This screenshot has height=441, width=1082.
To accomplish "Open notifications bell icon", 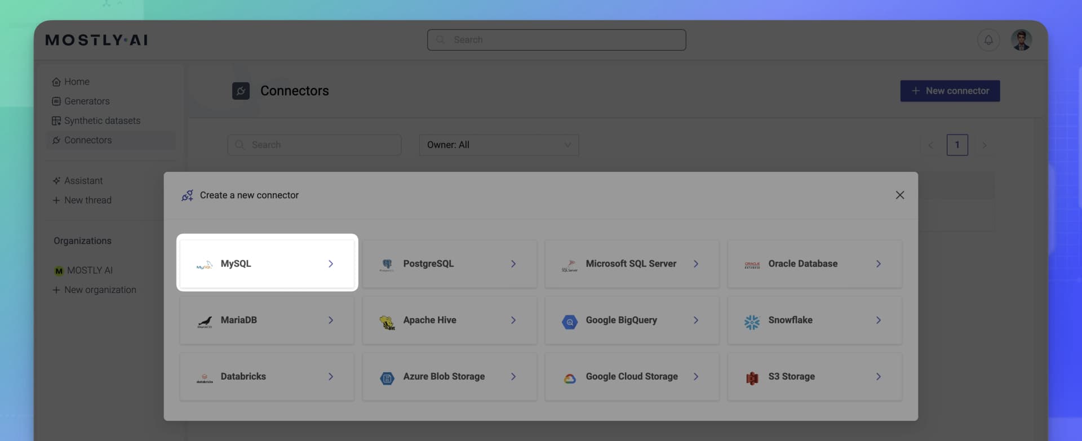I will pyautogui.click(x=988, y=40).
